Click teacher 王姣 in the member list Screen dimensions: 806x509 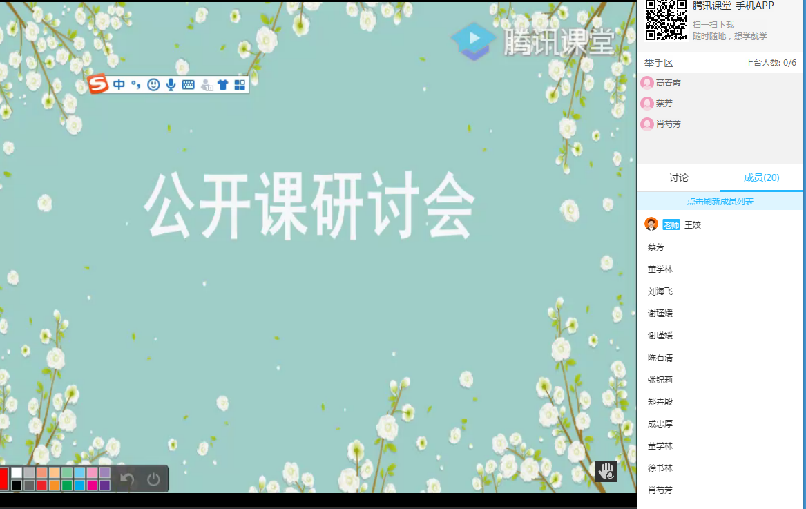coord(691,224)
